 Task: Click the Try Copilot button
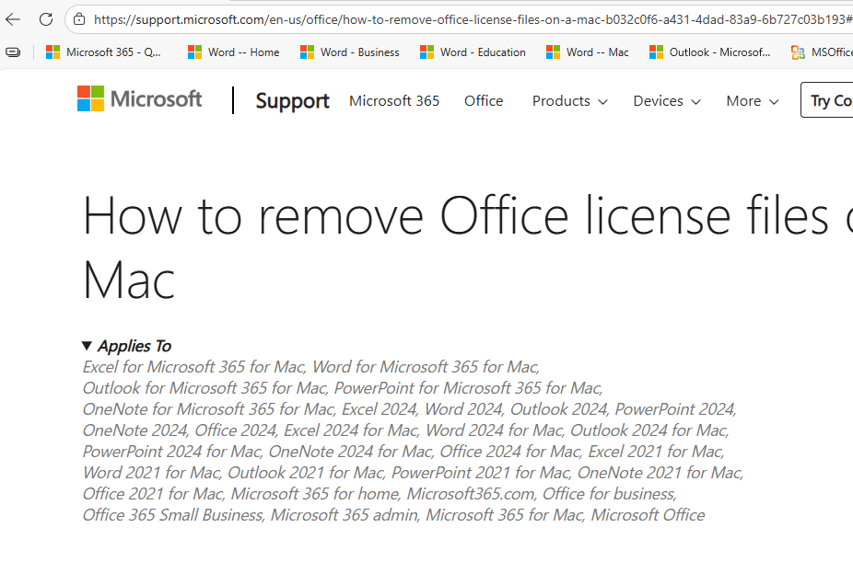[x=827, y=100]
